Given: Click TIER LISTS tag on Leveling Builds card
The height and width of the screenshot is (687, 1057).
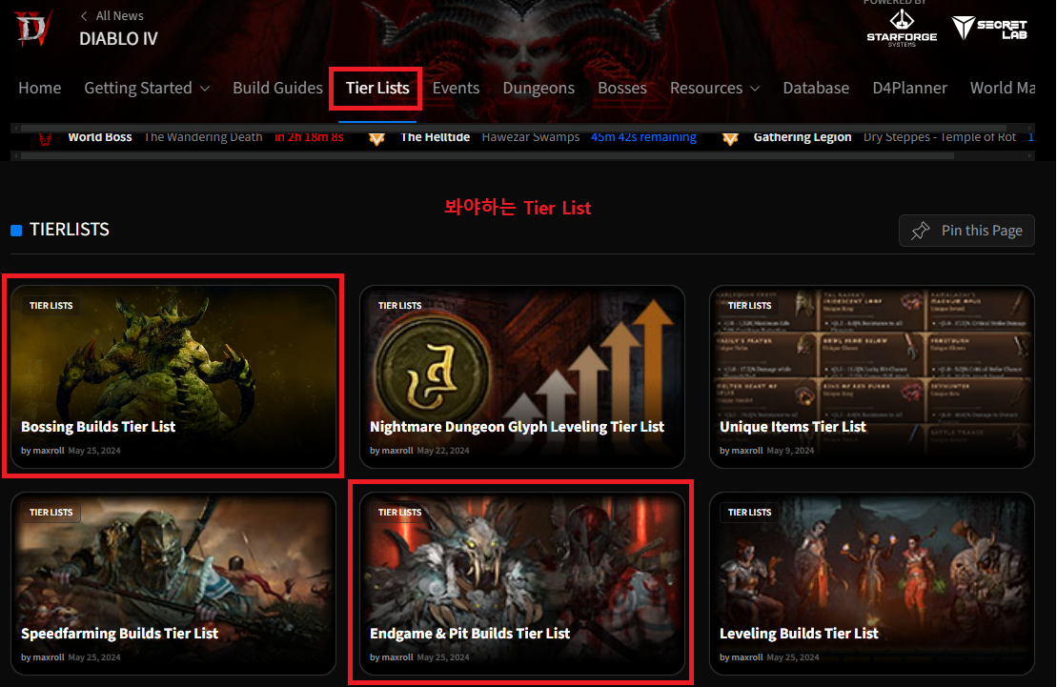Looking at the screenshot, I should 749,513.
